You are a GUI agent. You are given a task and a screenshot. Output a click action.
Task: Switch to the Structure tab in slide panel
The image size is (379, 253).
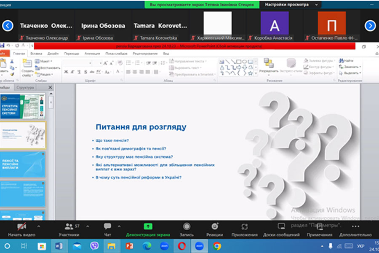[25, 88]
